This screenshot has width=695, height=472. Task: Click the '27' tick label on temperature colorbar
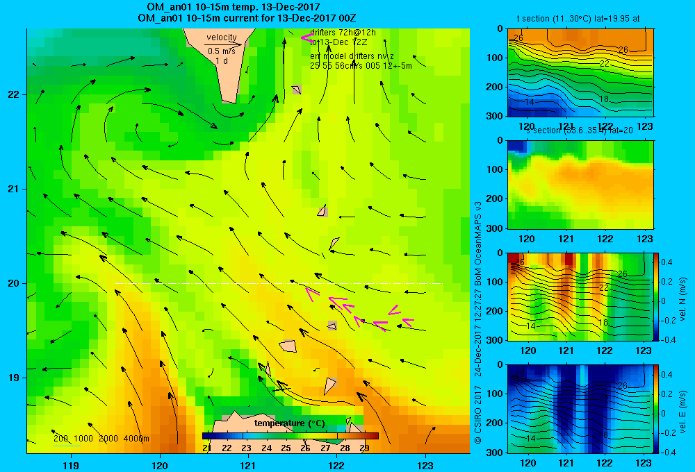pyautogui.click(x=325, y=448)
